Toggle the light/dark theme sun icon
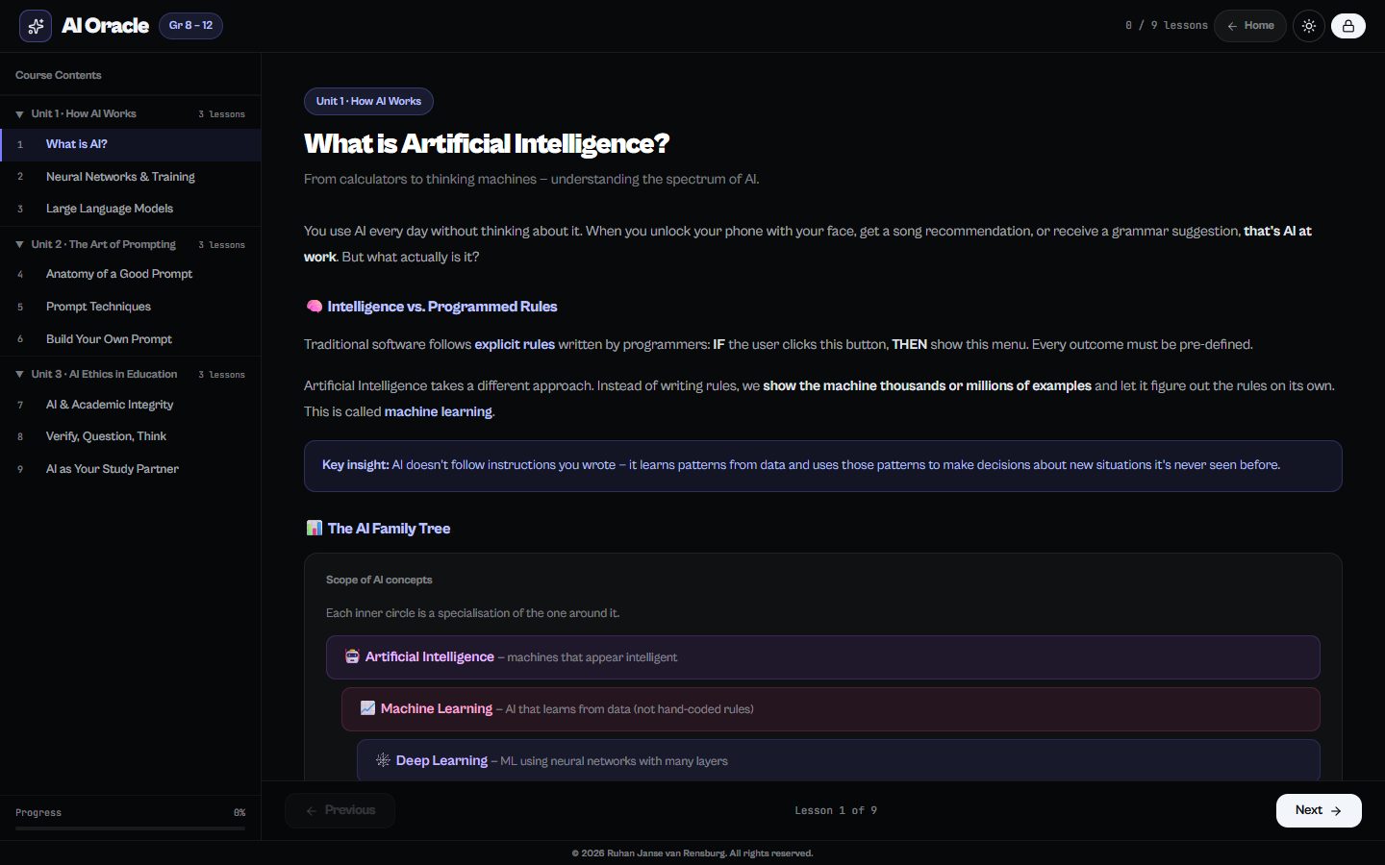The image size is (1385, 865). click(x=1309, y=26)
